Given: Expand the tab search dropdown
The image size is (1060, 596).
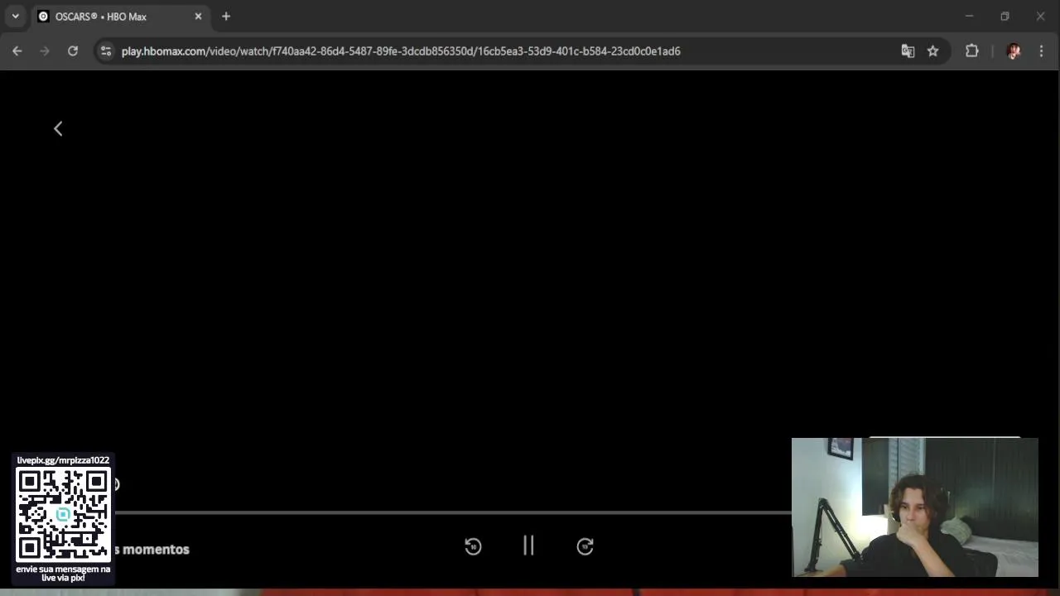Looking at the screenshot, I should click(15, 17).
